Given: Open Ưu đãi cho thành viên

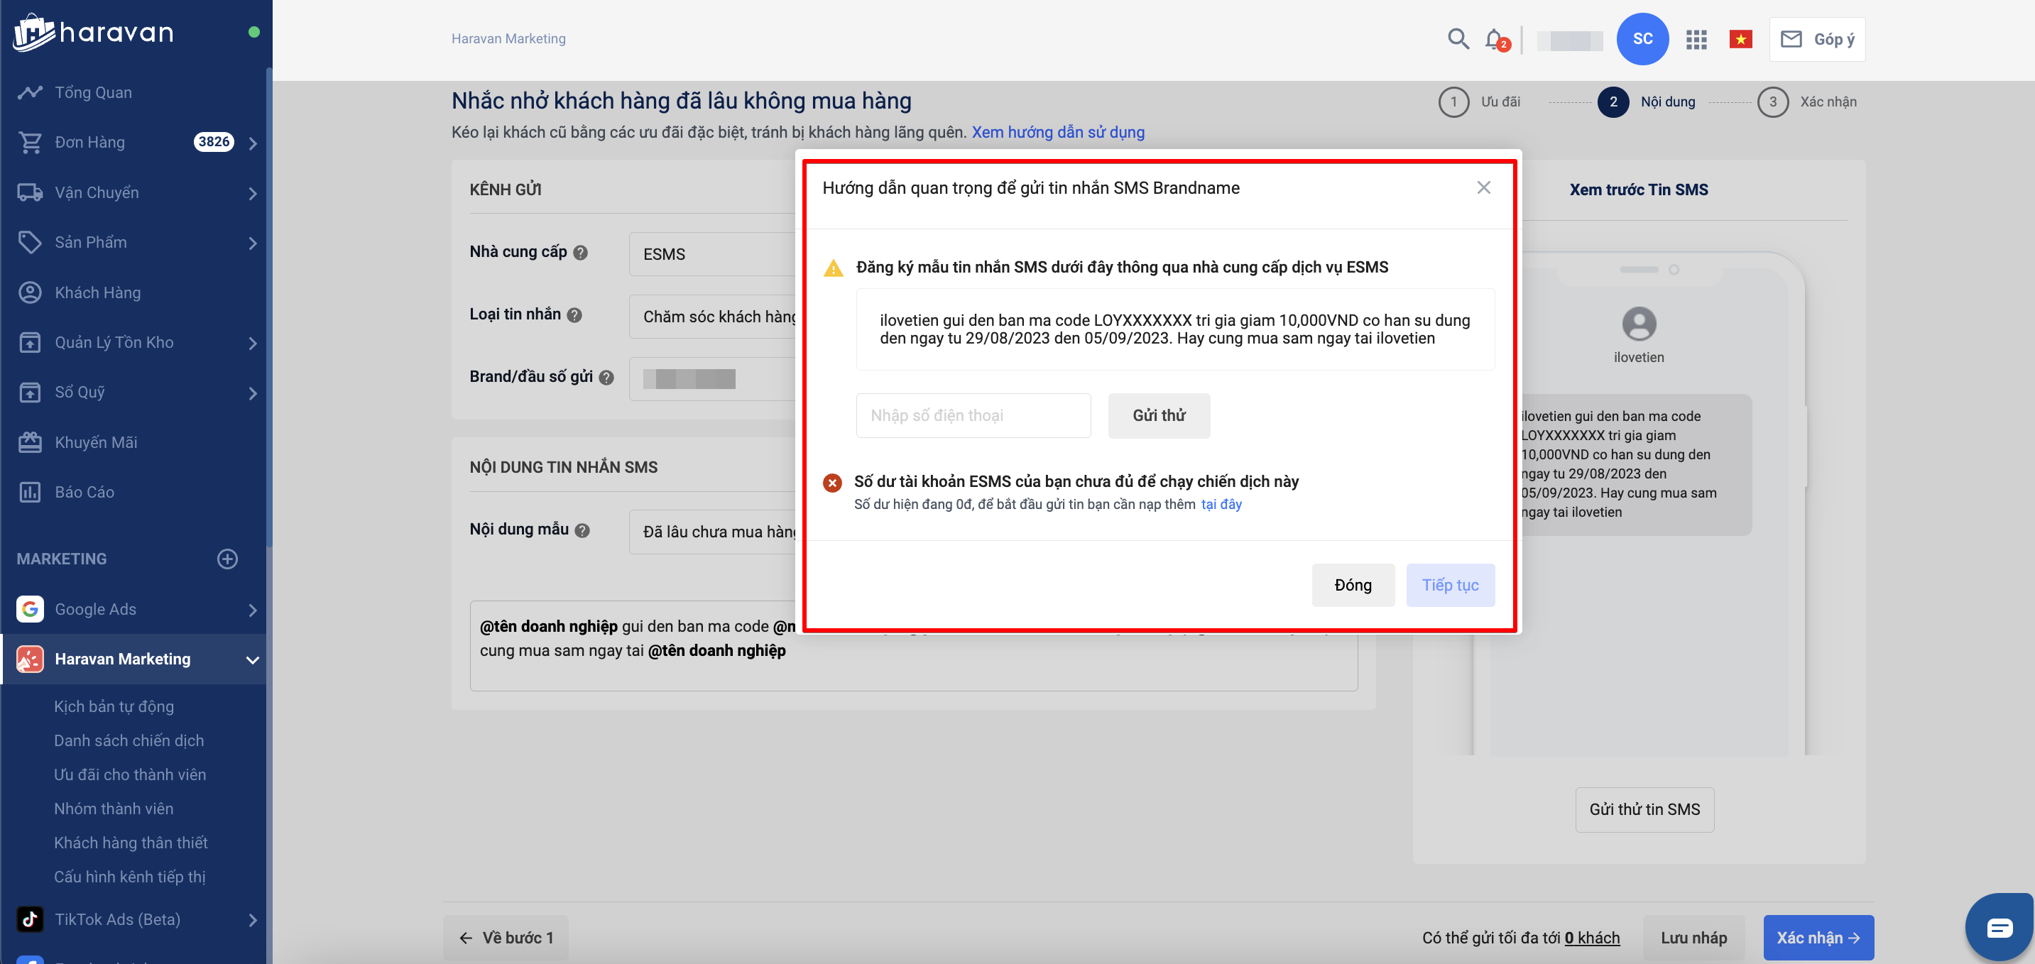Looking at the screenshot, I should pos(129,774).
